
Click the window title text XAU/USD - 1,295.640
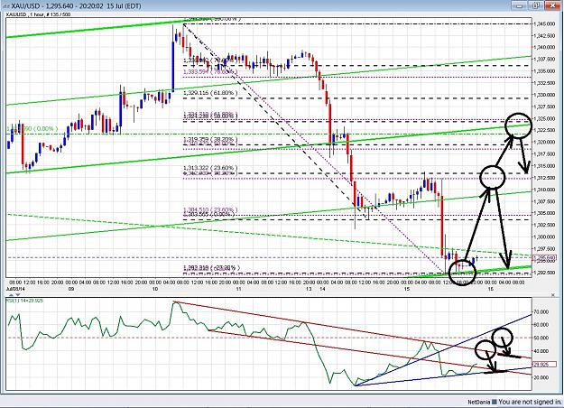(x=41, y=6)
